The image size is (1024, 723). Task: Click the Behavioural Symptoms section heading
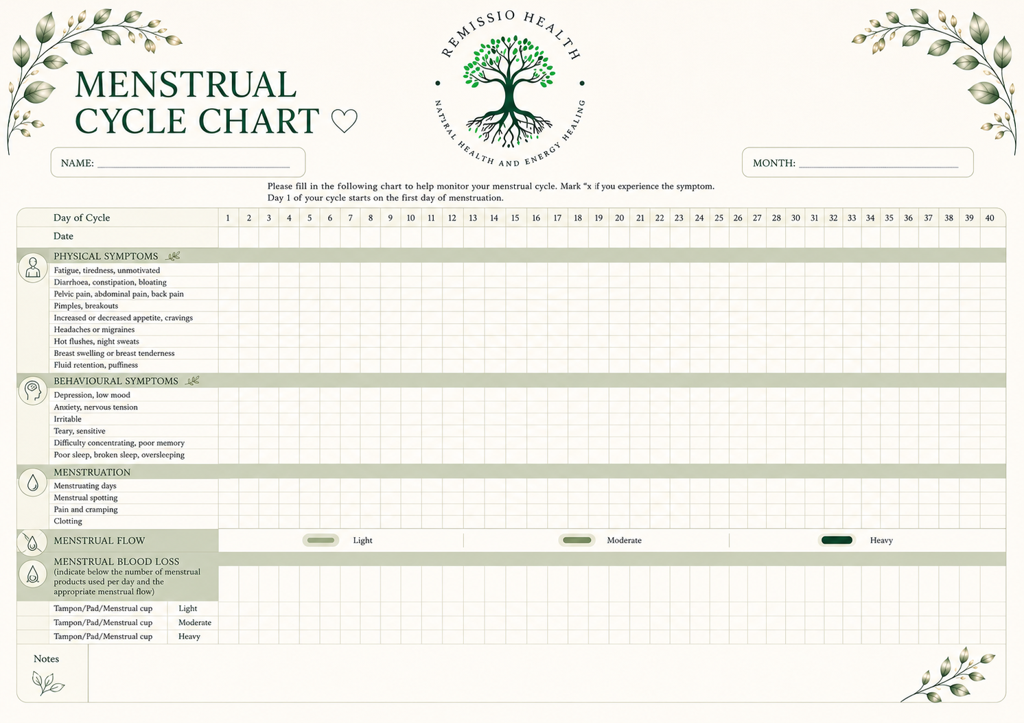click(x=116, y=381)
